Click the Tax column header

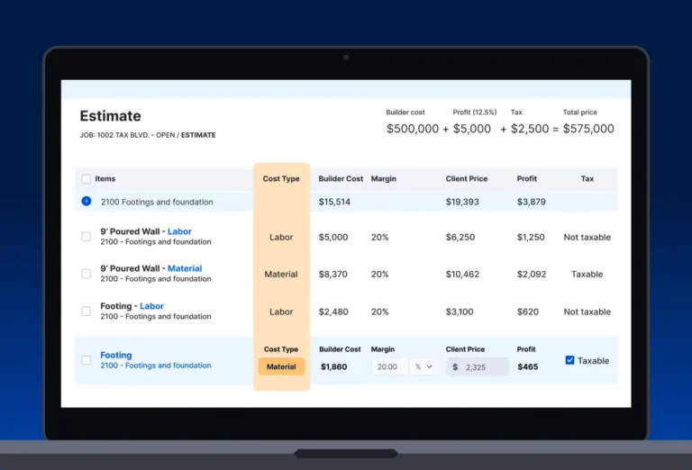pyautogui.click(x=587, y=178)
